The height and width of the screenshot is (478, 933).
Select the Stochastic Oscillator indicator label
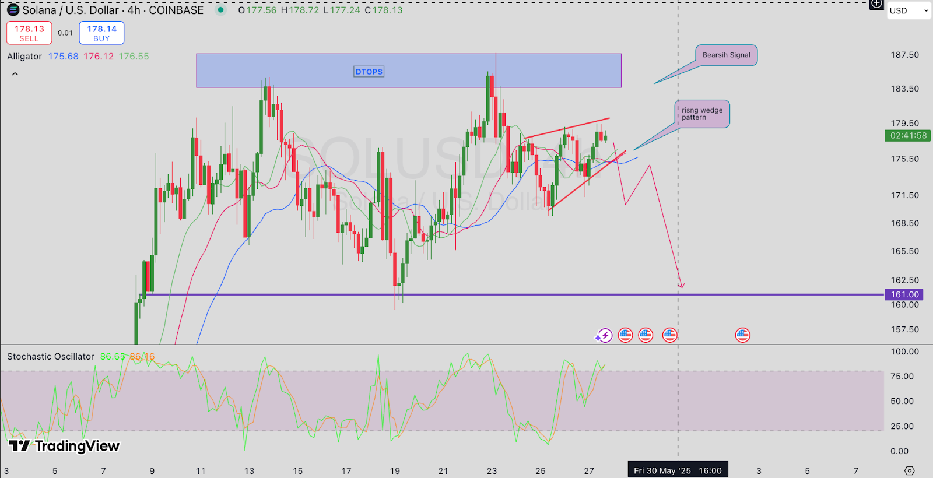pyautogui.click(x=51, y=356)
